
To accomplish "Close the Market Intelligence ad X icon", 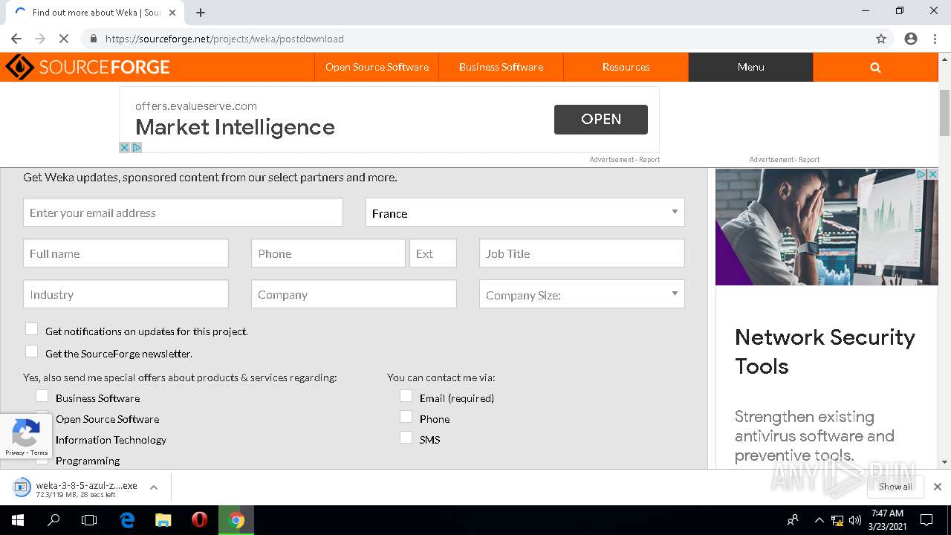I will click(x=125, y=147).
